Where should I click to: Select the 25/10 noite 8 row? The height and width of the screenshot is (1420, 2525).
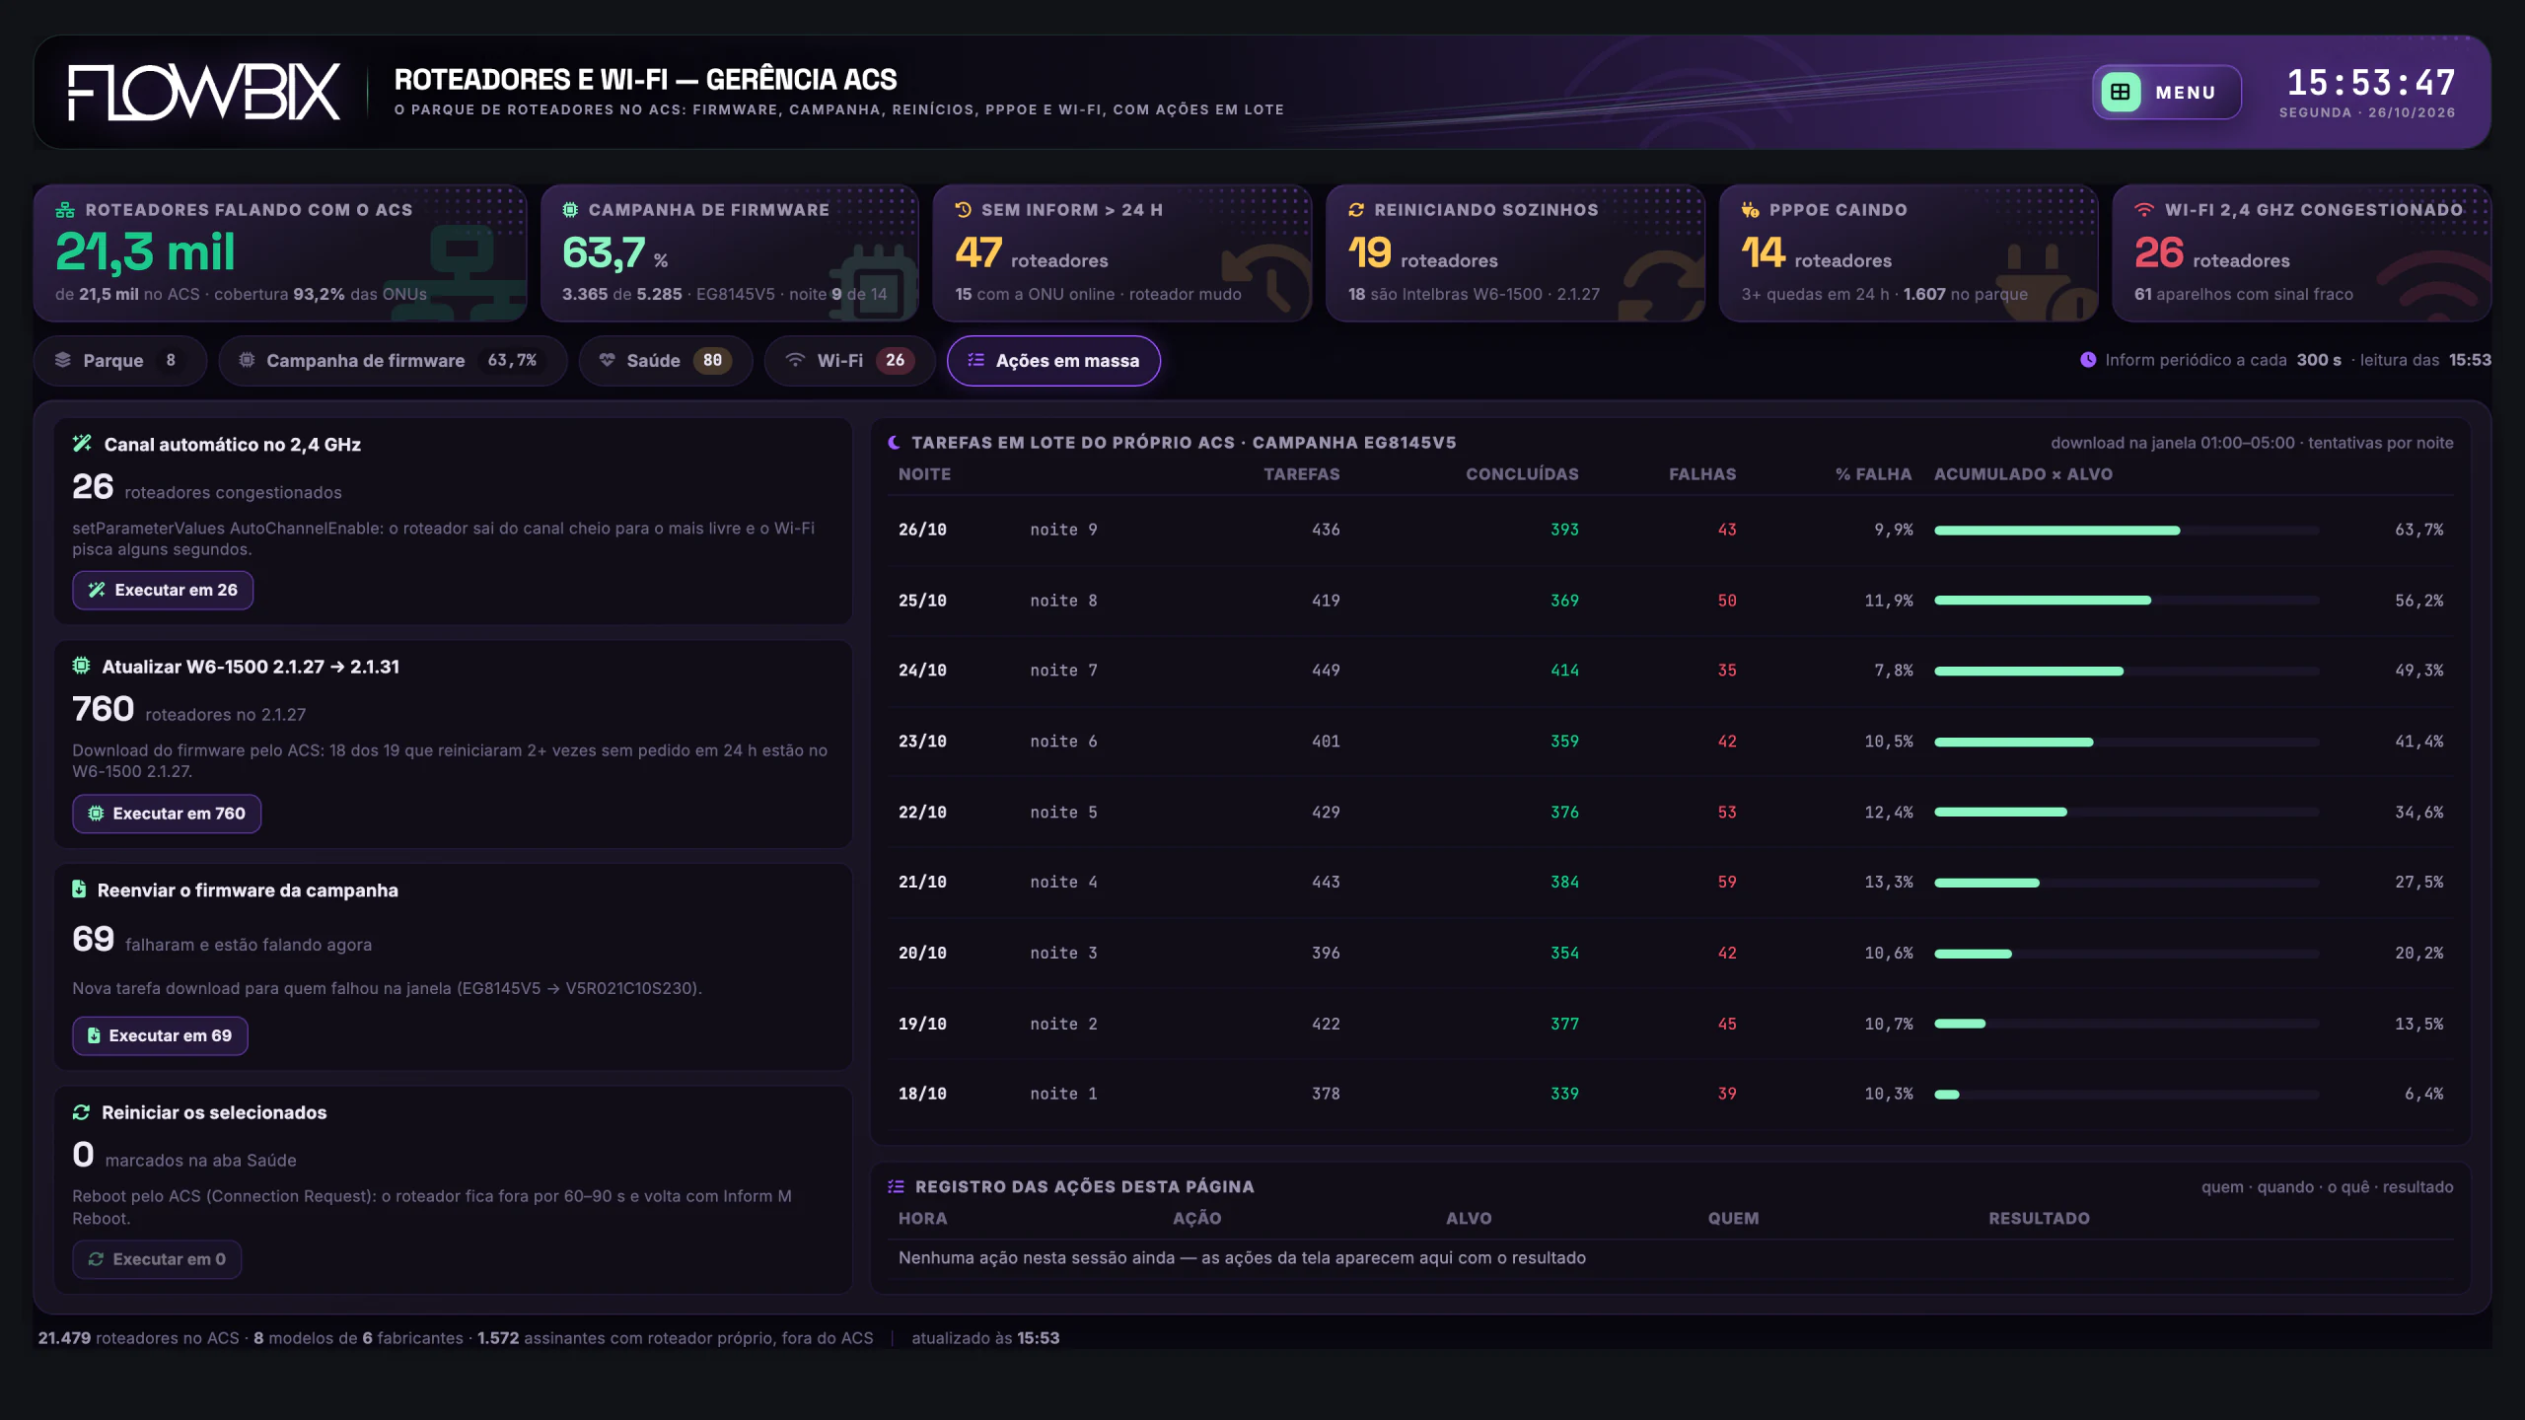(x=1670, y=601)
